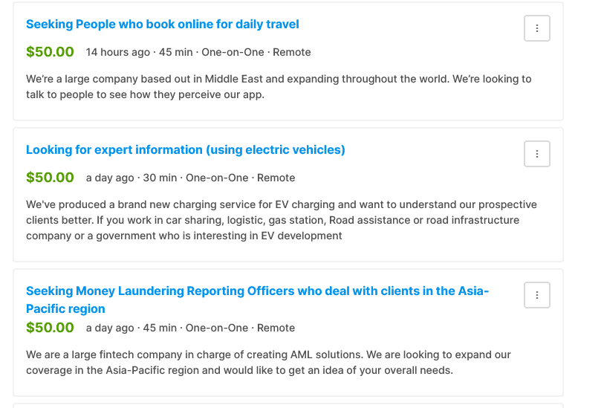Click the $50.00 price on daily travel listing
The height and width of the screenshot is (408, 604).
point(50,52)
